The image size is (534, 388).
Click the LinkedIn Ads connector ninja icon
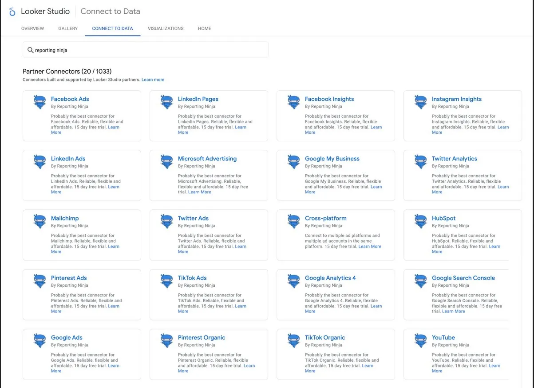coord(40,162)
